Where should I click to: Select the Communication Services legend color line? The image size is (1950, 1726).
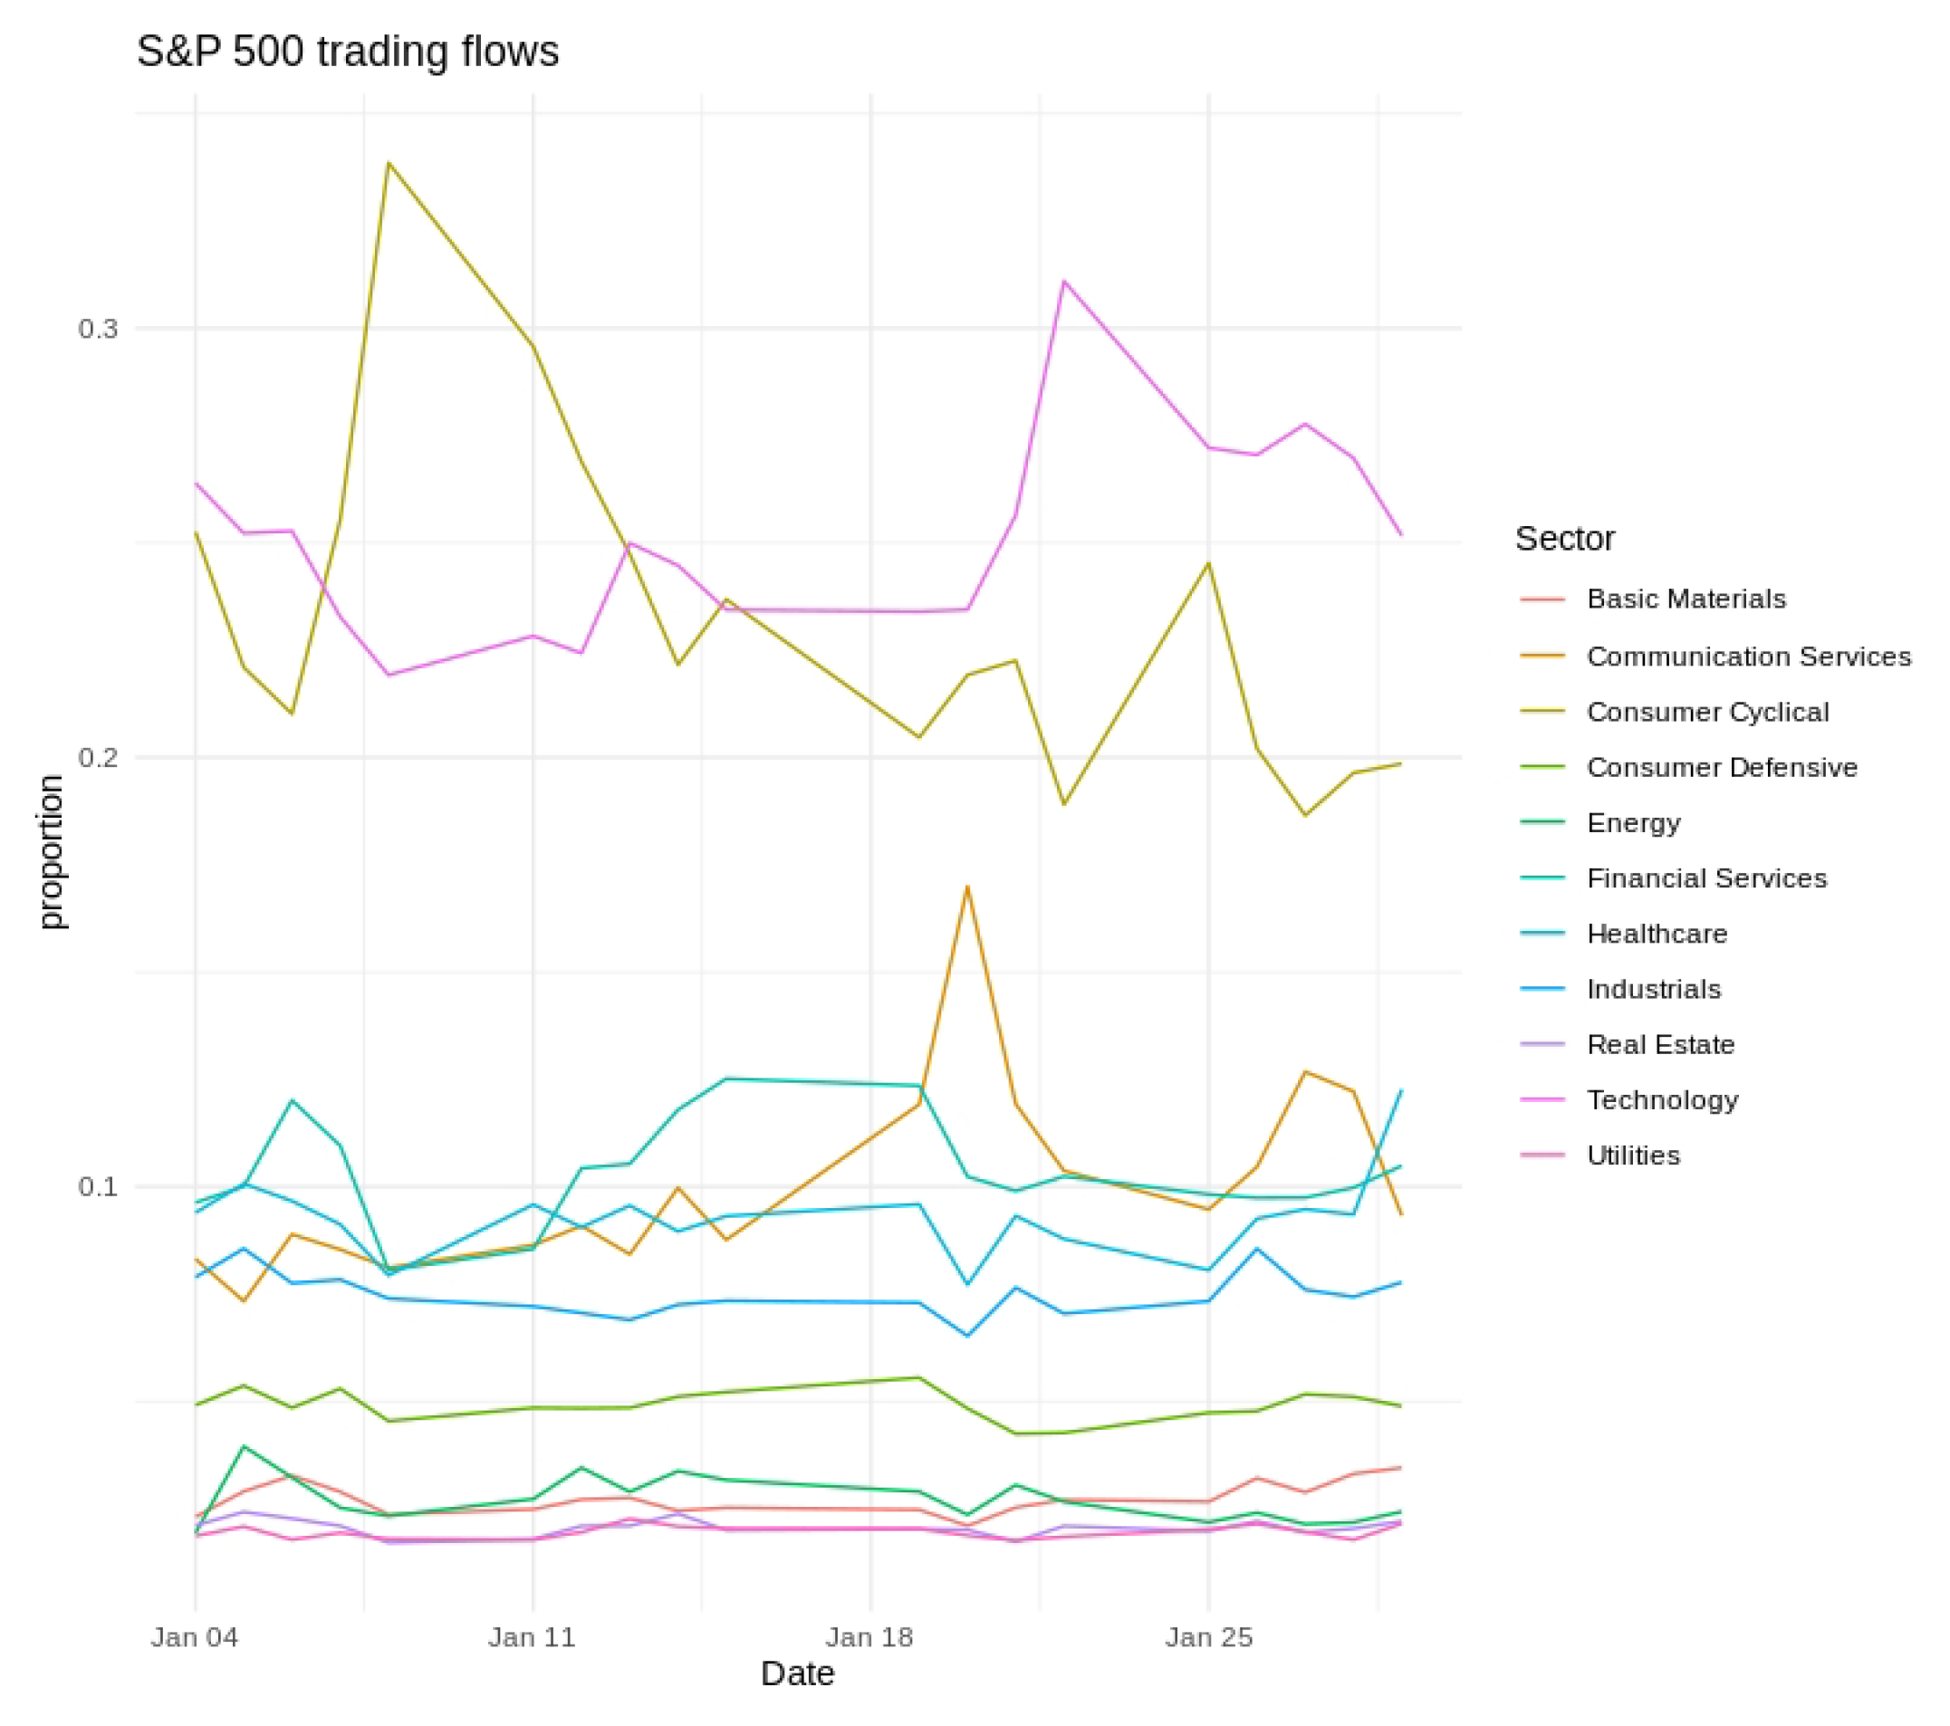(1542, 655)
